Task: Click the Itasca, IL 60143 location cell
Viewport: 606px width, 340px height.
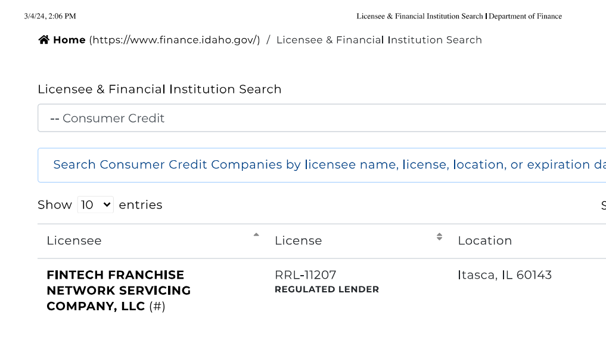Action: pos(505,275)
